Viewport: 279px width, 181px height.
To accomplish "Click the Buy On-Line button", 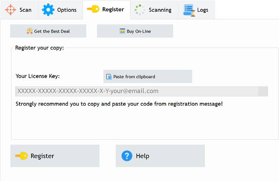I will coord(135,31).
